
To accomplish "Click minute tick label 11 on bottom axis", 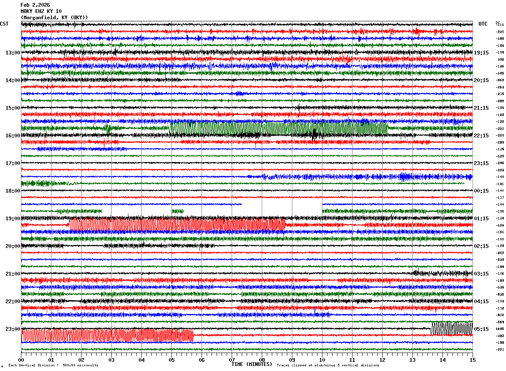I will pos(352,360).
